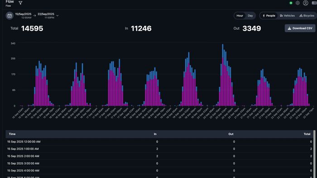Viewport: 317px width, 178px height.
Task: Click the start date 15/Sep/2025
Action: (23, 14)
